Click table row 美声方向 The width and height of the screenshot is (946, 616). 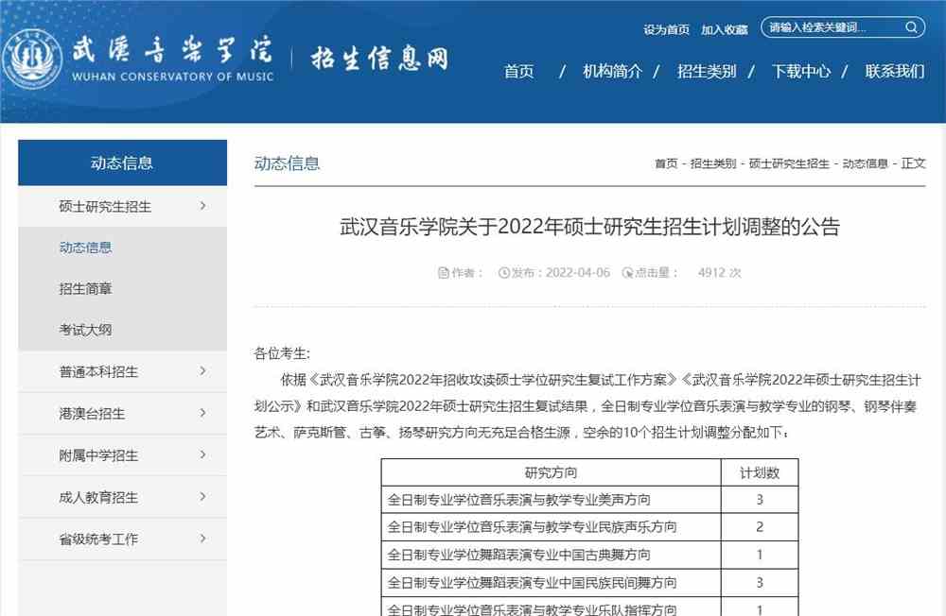(x=589, y=500)
